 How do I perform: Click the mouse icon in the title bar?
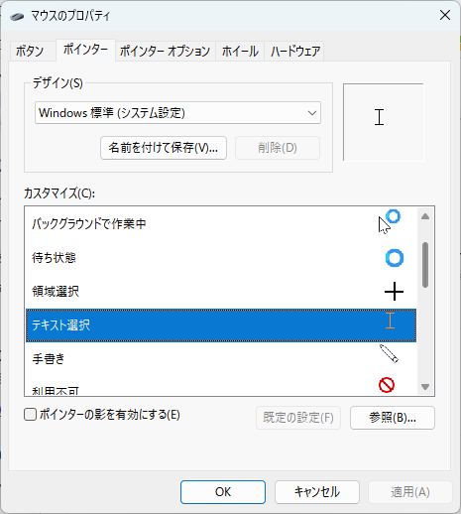pyautogui.click(x=17, y=16)
